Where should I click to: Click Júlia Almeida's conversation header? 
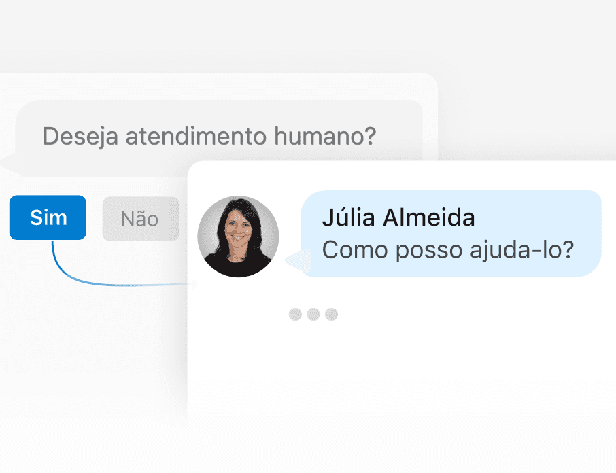pos(398,217)
